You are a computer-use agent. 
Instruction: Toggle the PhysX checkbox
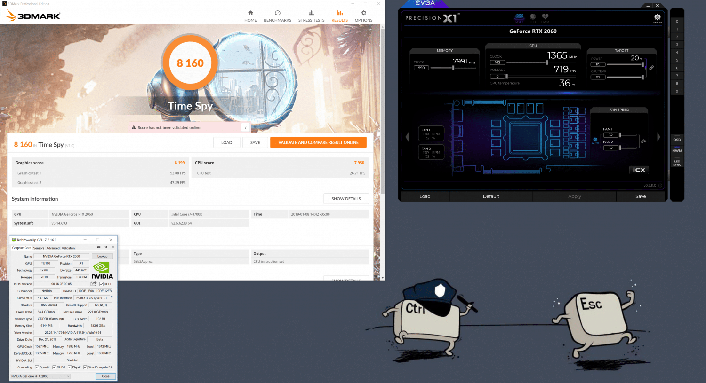(70, 367)
